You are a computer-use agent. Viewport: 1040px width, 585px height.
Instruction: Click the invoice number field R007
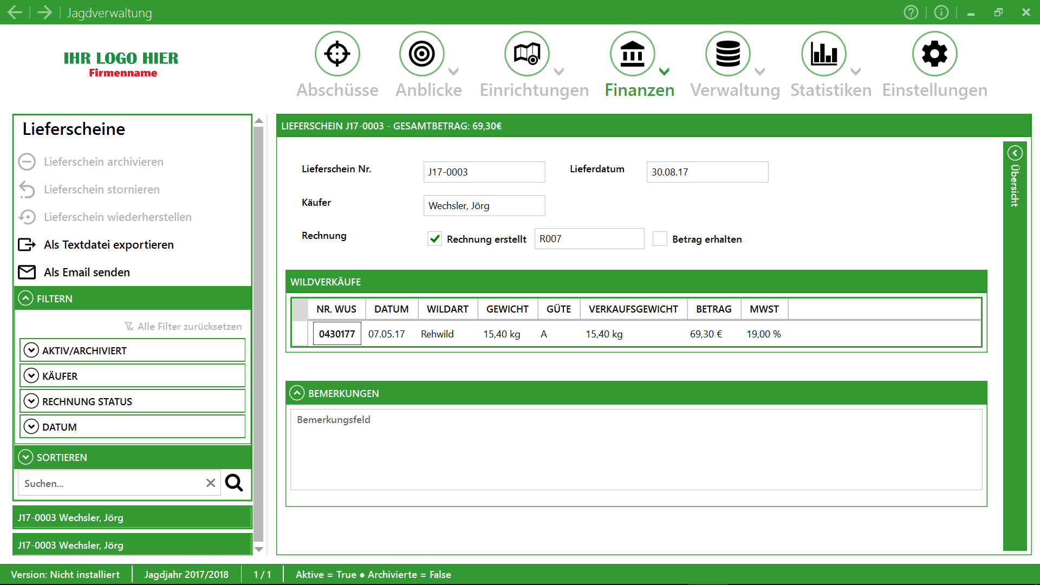tap(589, 238)
